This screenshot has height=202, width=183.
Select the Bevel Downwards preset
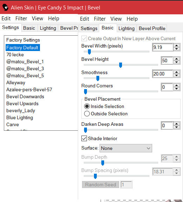25,96
